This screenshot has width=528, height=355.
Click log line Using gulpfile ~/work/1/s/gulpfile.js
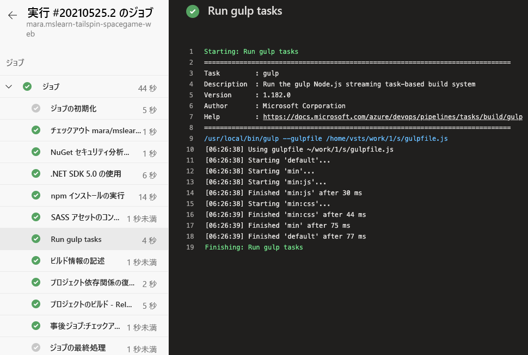tap(299, 150)
